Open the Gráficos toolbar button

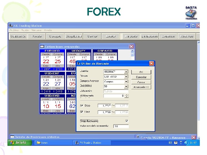click(168, 36)
